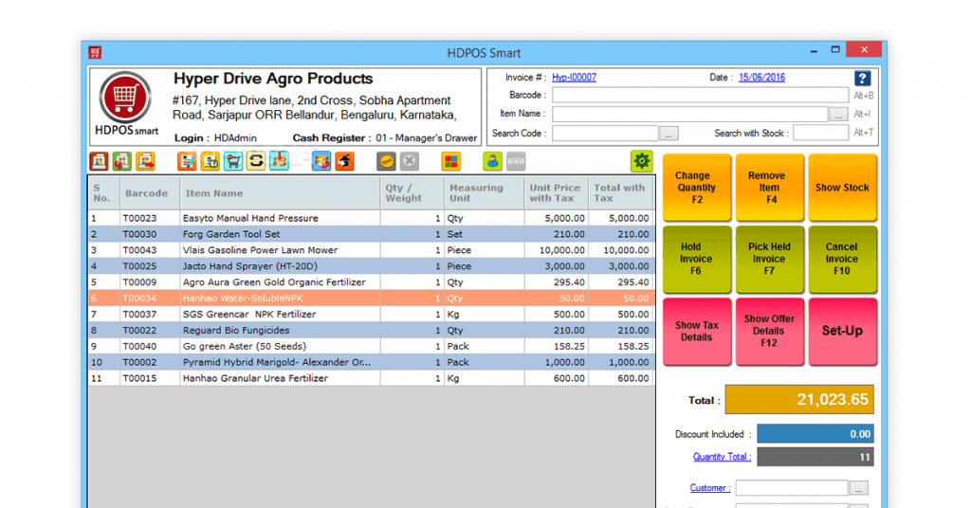The image size is (971, 508).
Task: Click the gray icon with yellow coin tag
Action: tap(387, 161)
